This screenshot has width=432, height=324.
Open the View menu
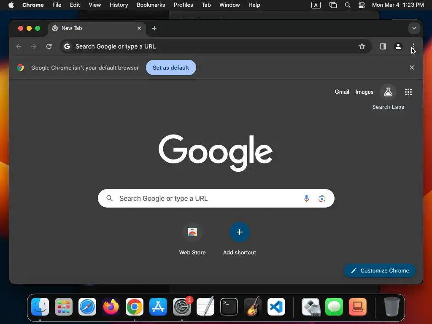94,5
